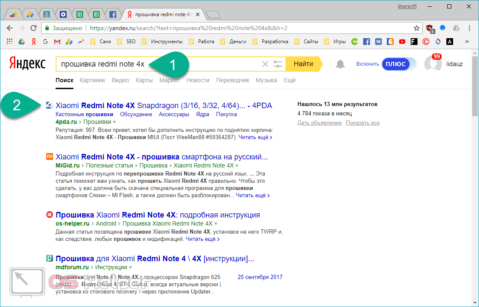Viewport: 479px width, 307px height.
Task: Open the Gmail bookmark icon
Action: point(57,42)
